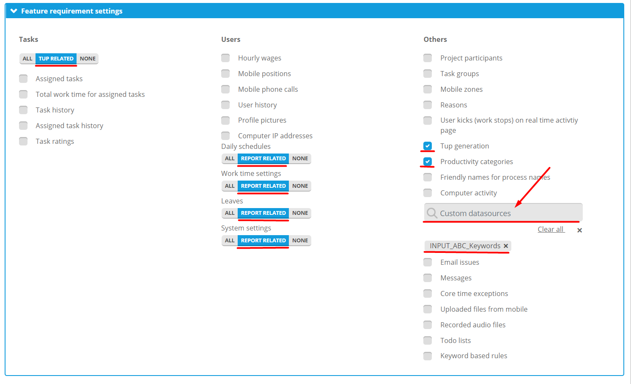
Task: Set Work time settings to NONE
Action: (300, 186)
